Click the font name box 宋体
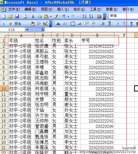 [124, 16]
